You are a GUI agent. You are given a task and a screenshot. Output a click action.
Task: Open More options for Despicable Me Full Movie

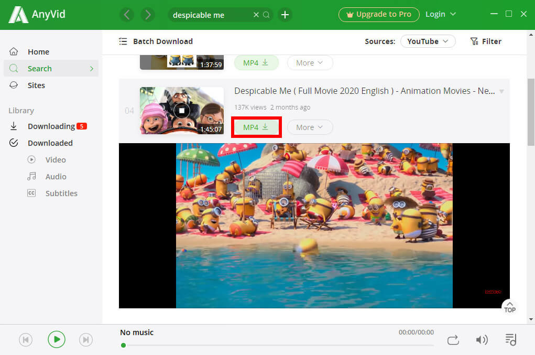(x=310, y=127)
